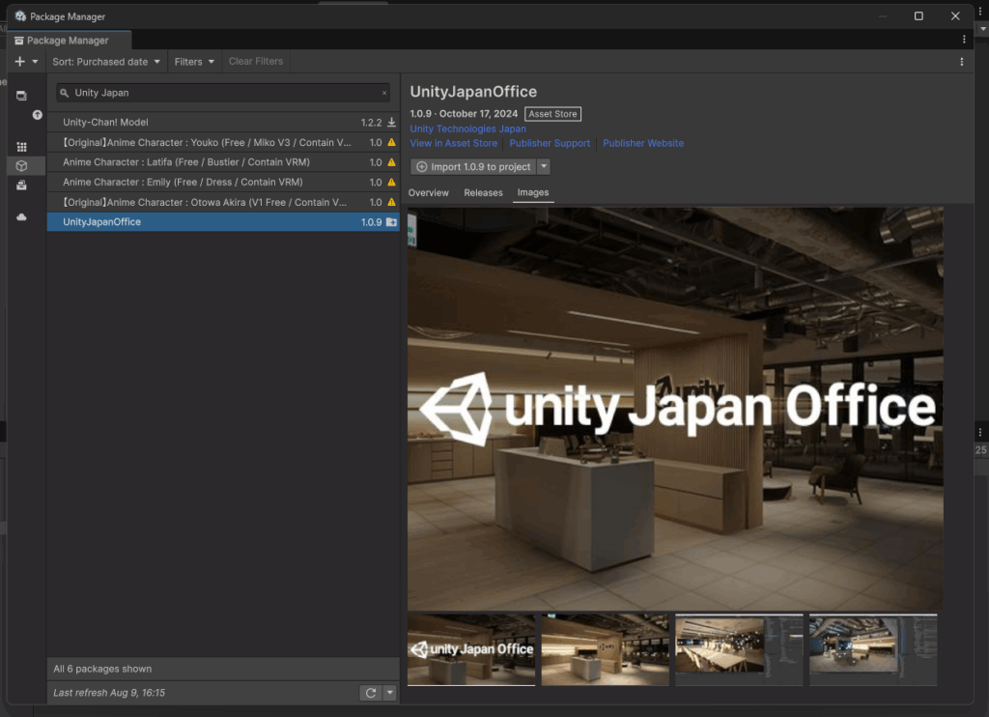Click the plus icon to add a package

point(20,61)
